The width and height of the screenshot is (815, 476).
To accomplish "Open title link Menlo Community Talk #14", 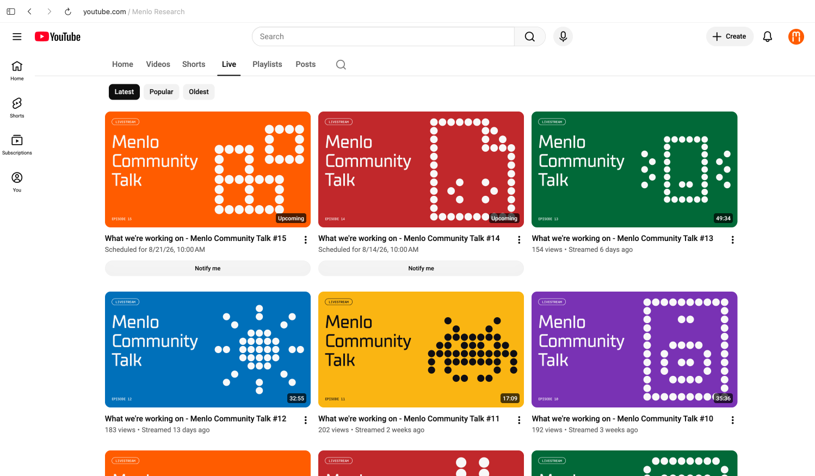I will pyautogui.click(x=409, y=238).
